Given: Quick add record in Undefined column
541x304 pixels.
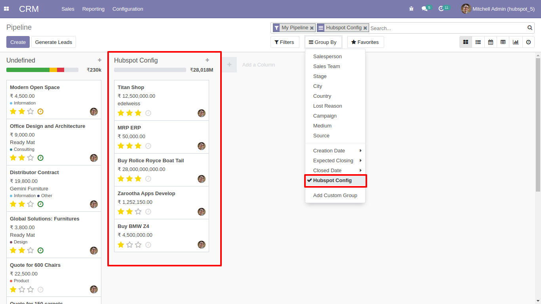Looking at the screenshot, I should (99, 60).
